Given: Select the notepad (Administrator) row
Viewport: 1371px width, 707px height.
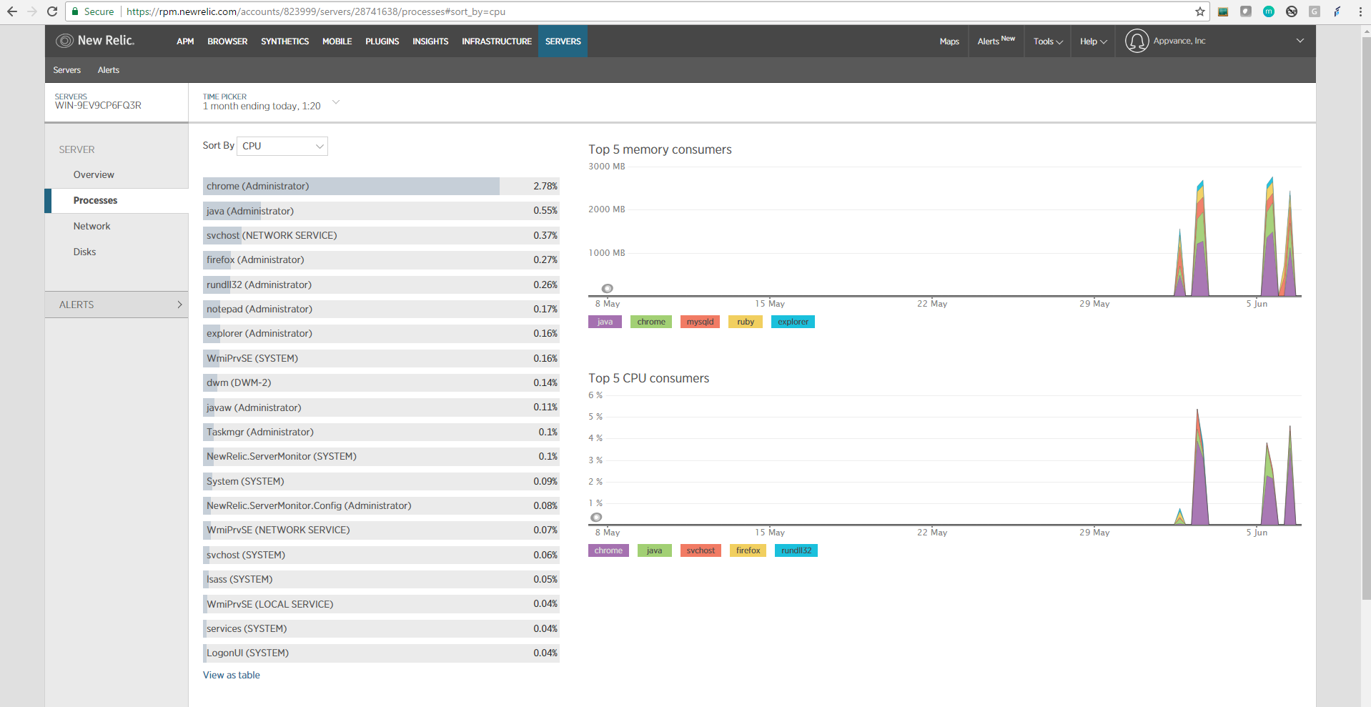Looking at the screenshot, I should click(381, 309).
